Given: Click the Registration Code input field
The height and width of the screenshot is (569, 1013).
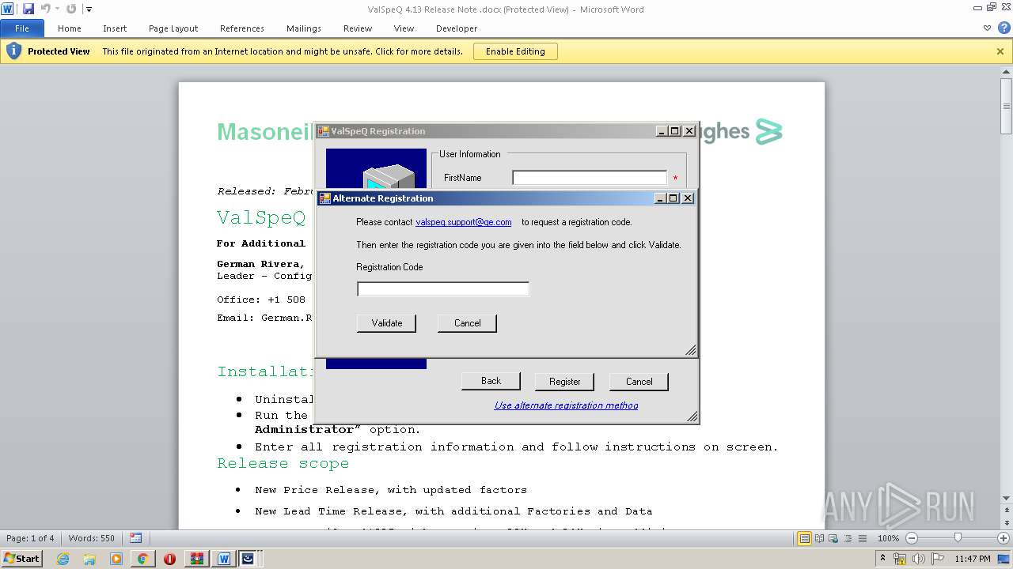Looking at the screenshot, I should pyautogui.click(x=443, y=289).
